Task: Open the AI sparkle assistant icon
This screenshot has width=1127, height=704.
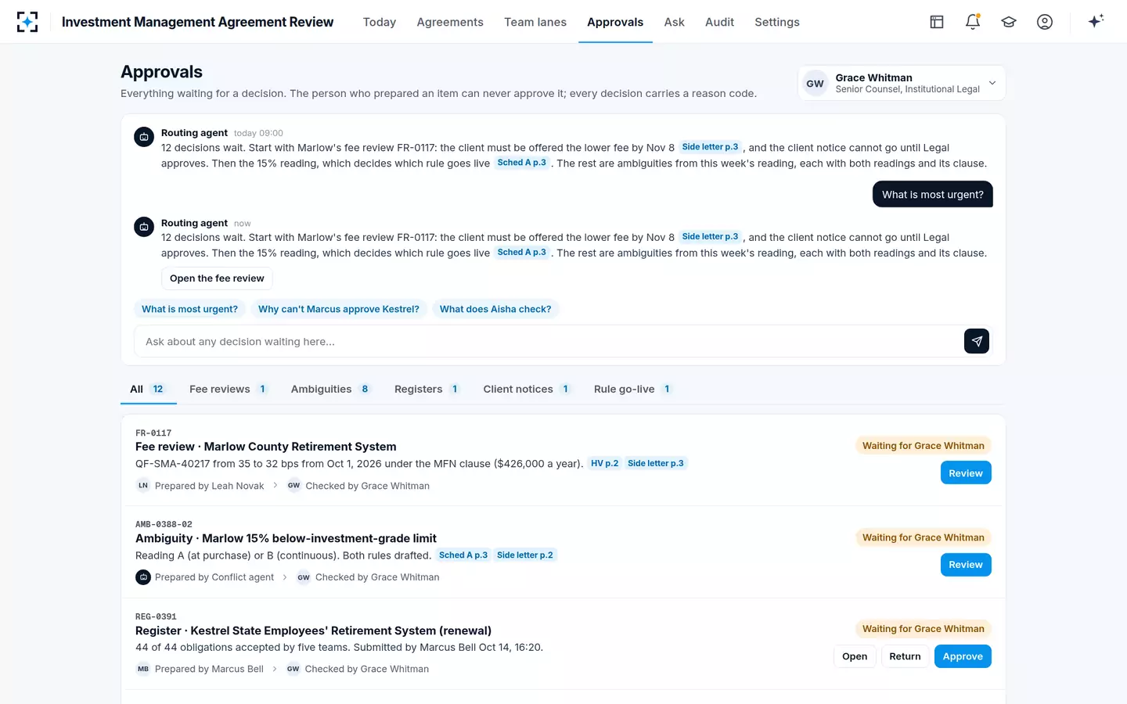Action: click(x=1096, y=21)
